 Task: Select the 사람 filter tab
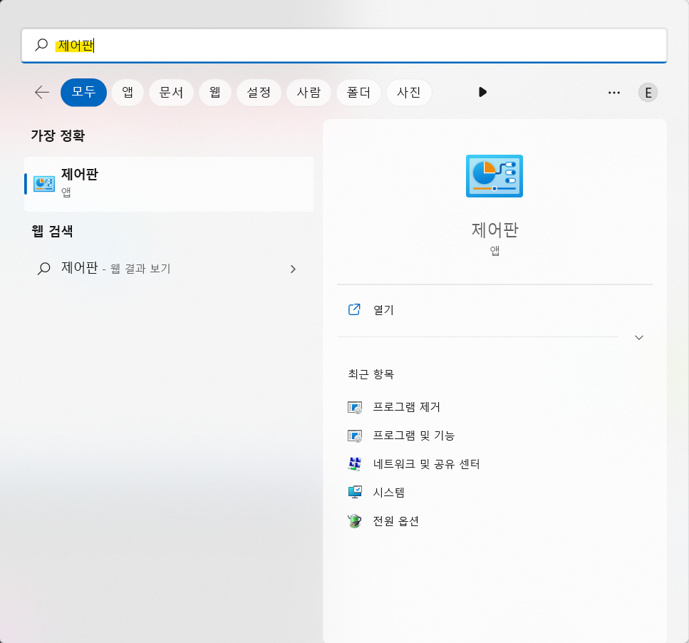coord(309,92)
